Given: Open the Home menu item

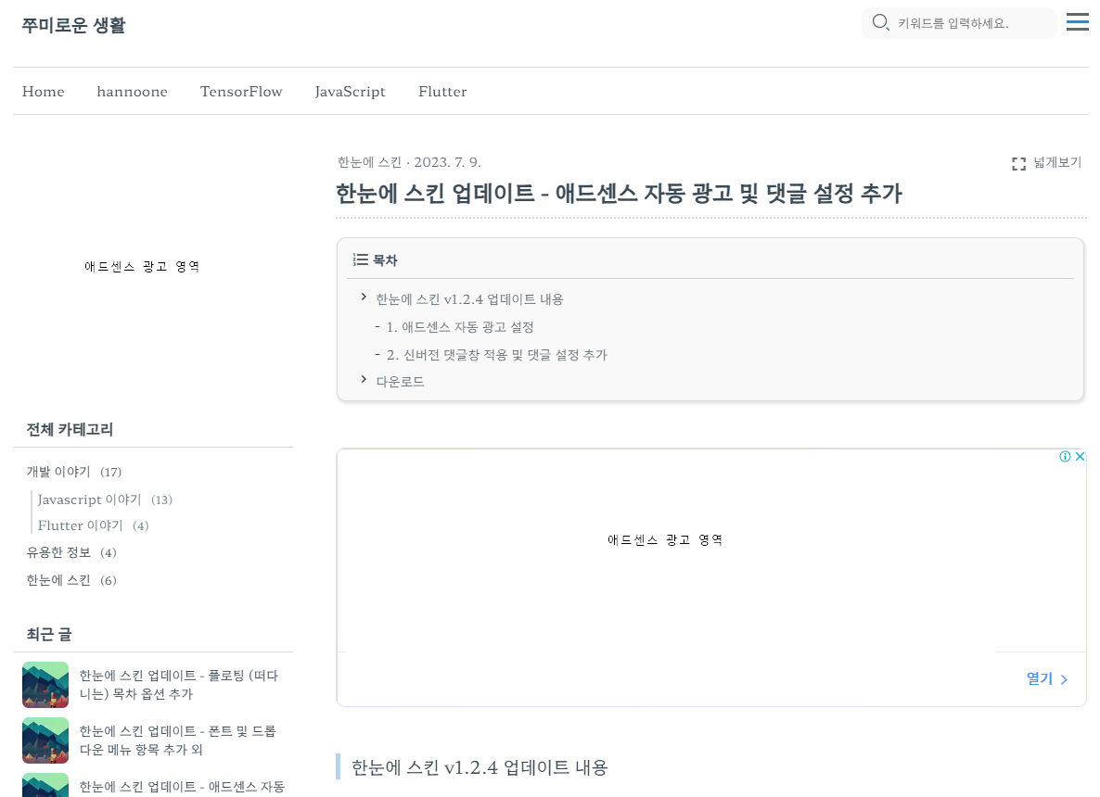Looking at the screenshot, I should click(43, 91).
